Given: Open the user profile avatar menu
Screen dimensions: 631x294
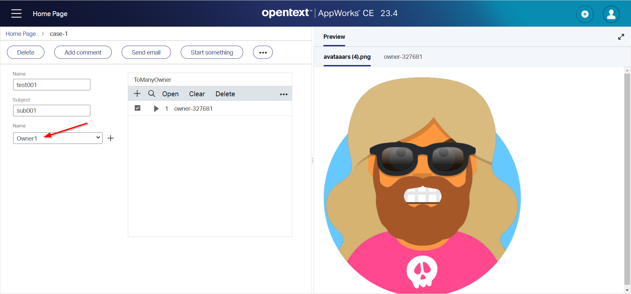Looking at the screenshot, I should click(x=611, y=14).
